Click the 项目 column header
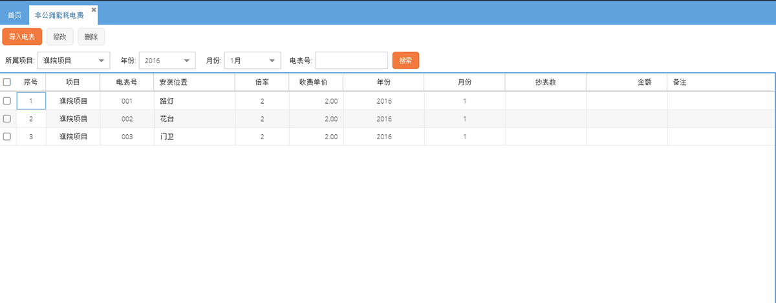 (x=73, y=83)
